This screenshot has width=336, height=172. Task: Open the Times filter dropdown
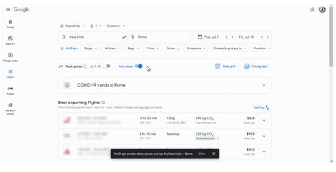173,48
